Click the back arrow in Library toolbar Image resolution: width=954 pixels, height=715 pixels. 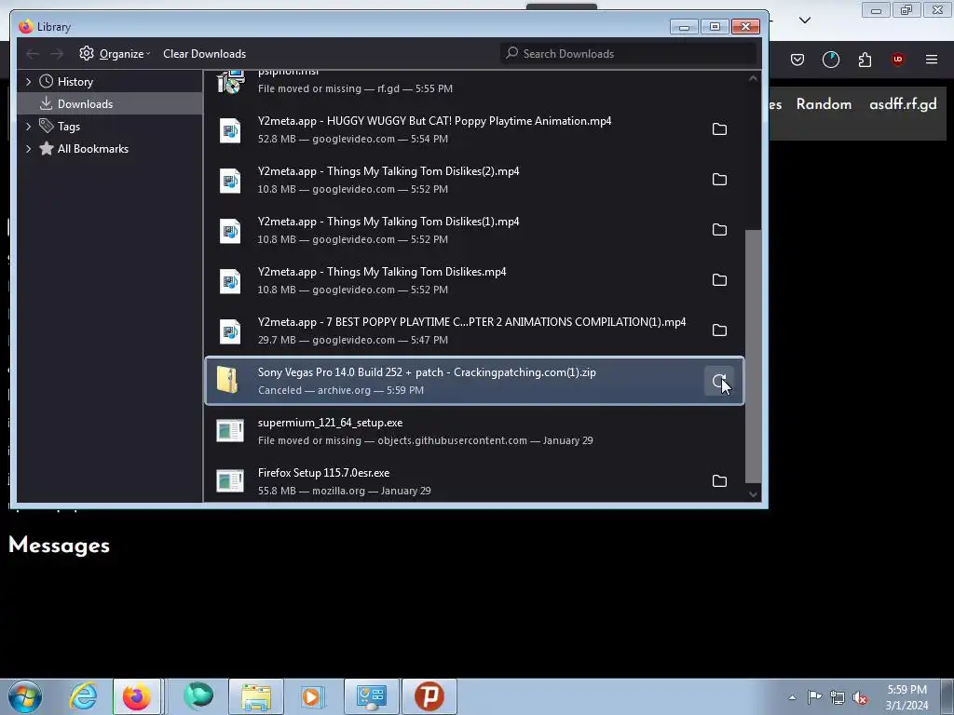click(33, 54)
